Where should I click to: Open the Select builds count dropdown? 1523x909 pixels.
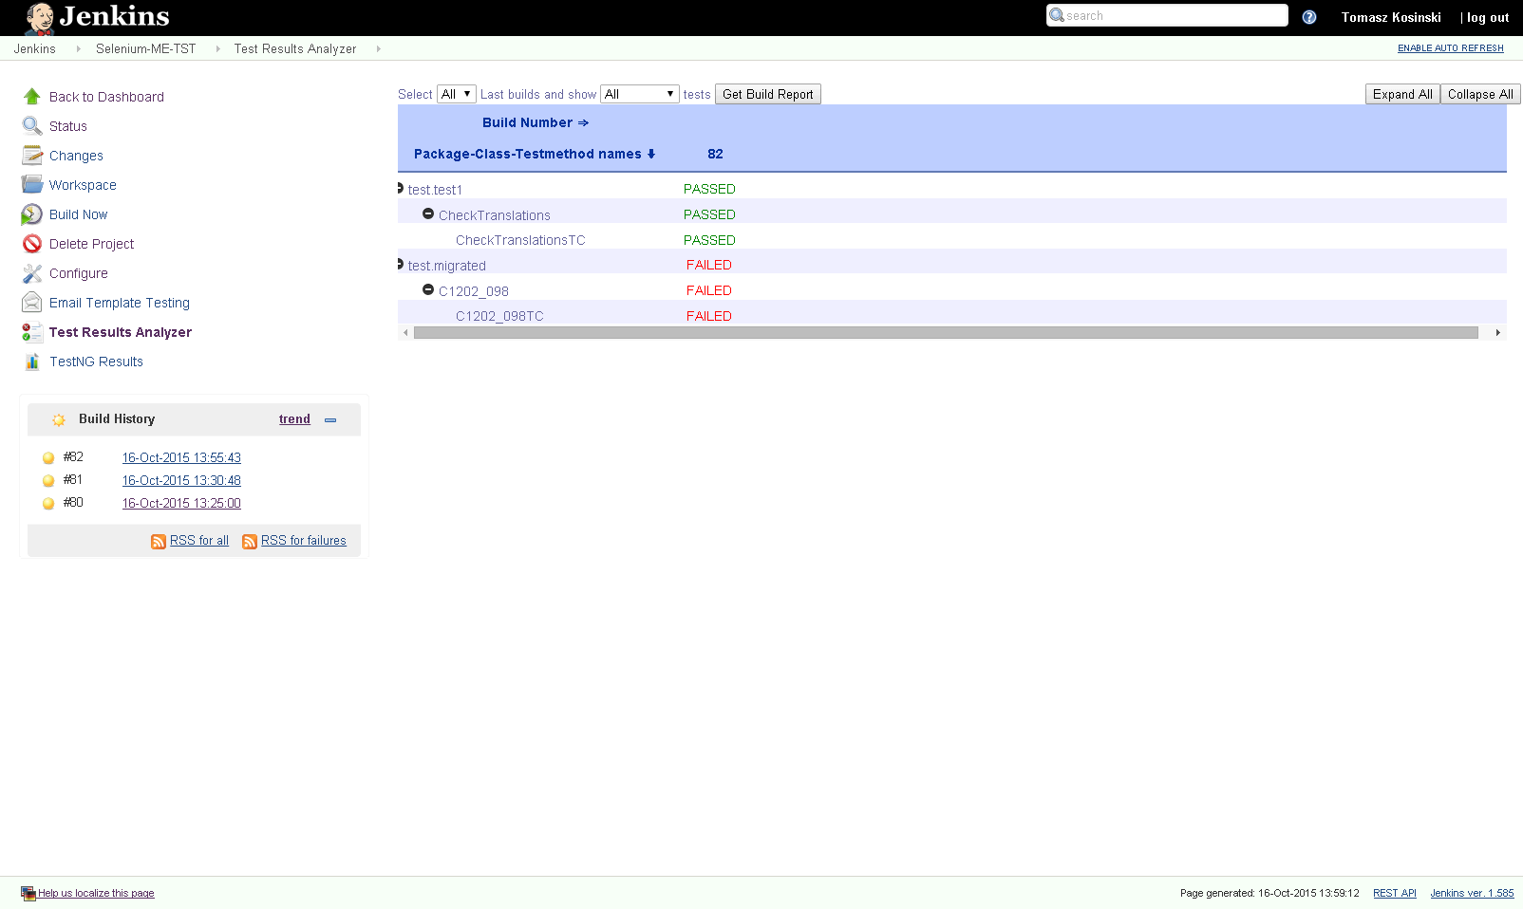[456, 94]
